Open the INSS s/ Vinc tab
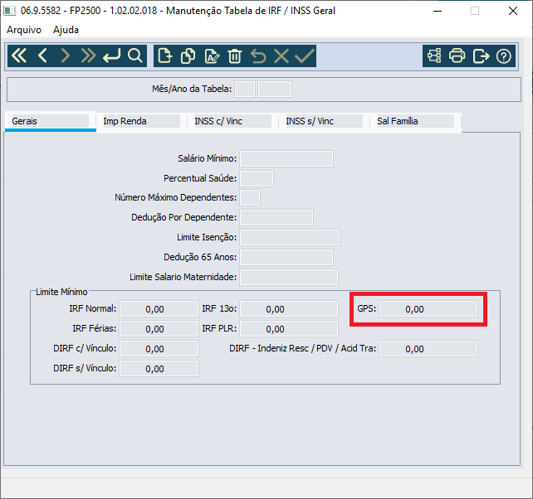 coord(325,121)
